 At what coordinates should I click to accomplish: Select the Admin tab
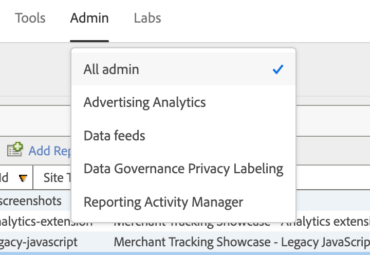[x=89, y=18]
